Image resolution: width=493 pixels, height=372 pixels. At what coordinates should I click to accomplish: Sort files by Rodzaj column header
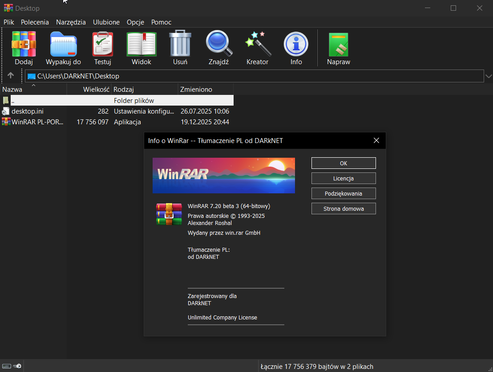pos(145,90)
